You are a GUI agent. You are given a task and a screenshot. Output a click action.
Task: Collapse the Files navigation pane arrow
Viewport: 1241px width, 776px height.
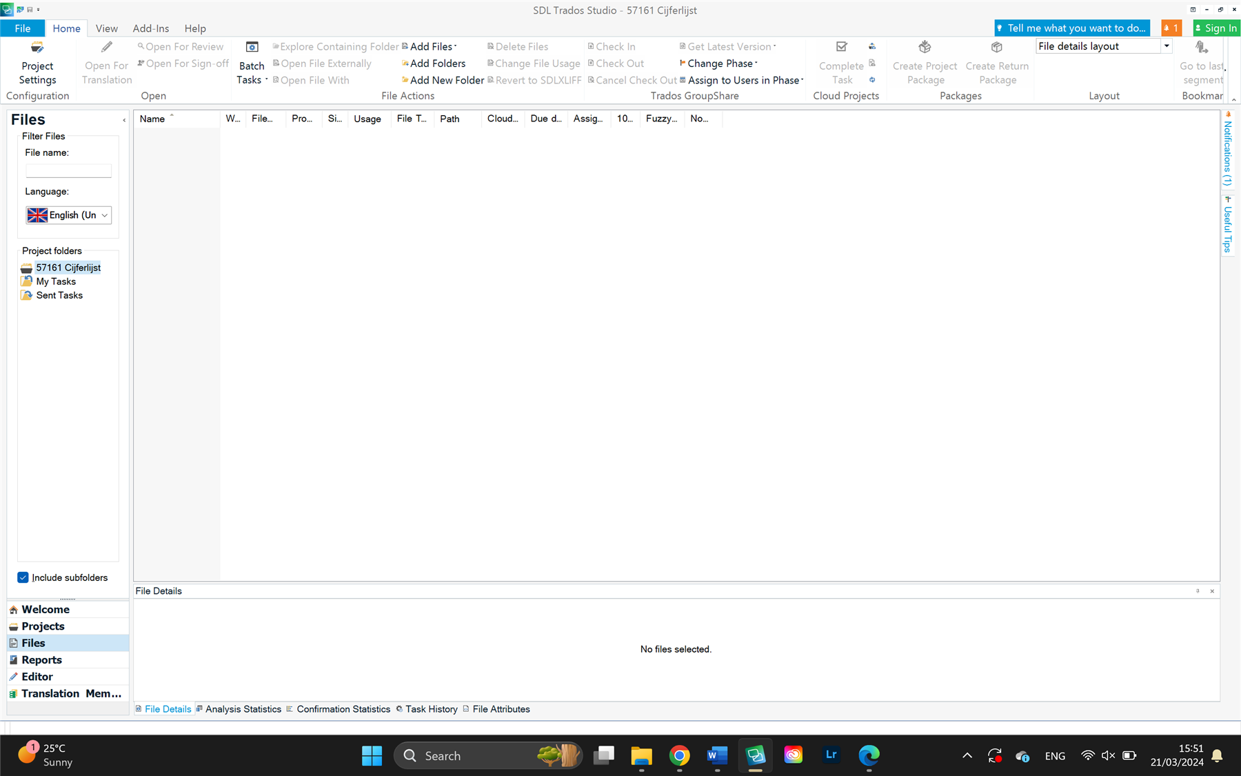click(x=124, y=120)
